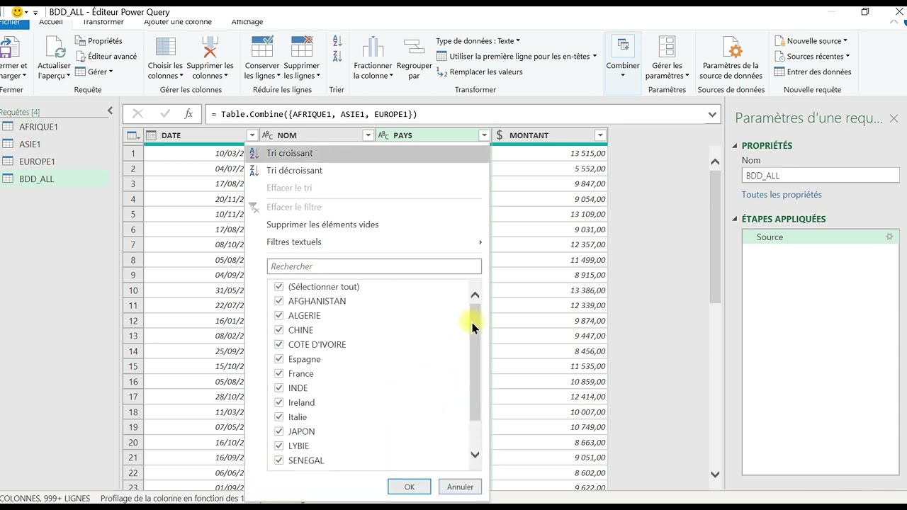The height and width of the screenshot is (510, 907).
Task: Click the Annuler button
Action: 461,487
